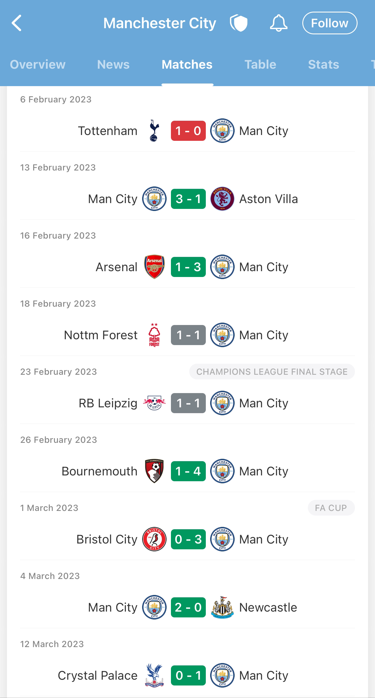Tap the Arsenal crest

point(154,267)
